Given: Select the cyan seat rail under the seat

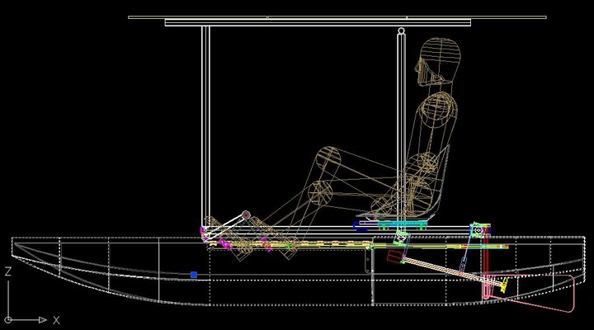Looking at the screenshot, I should (x=403, y=224).
